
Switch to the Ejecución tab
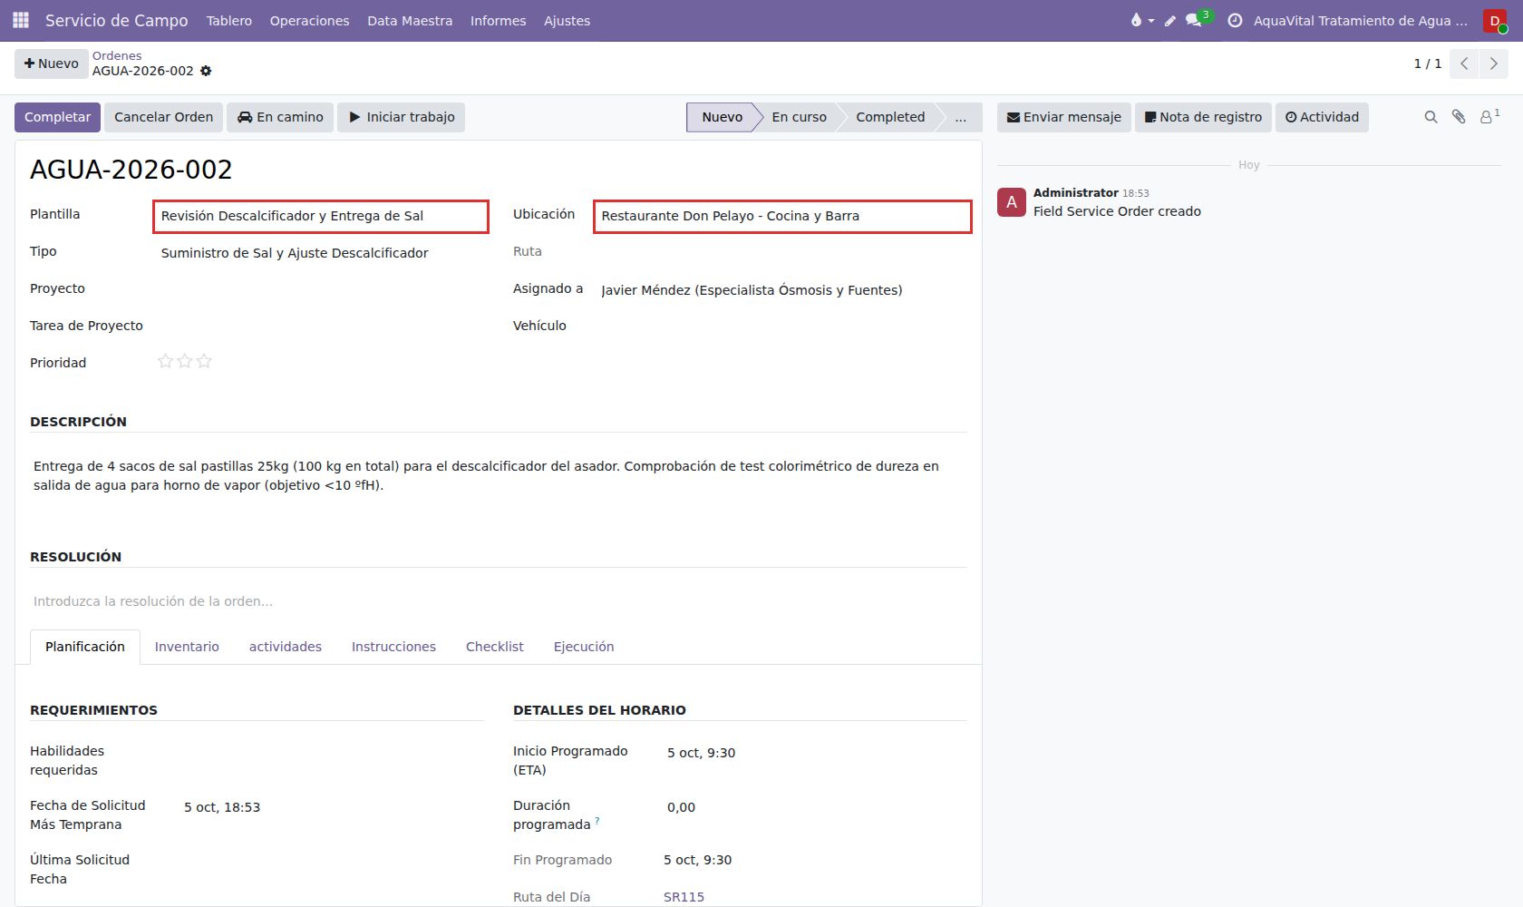pyautogui.click(x=584, y=647)
